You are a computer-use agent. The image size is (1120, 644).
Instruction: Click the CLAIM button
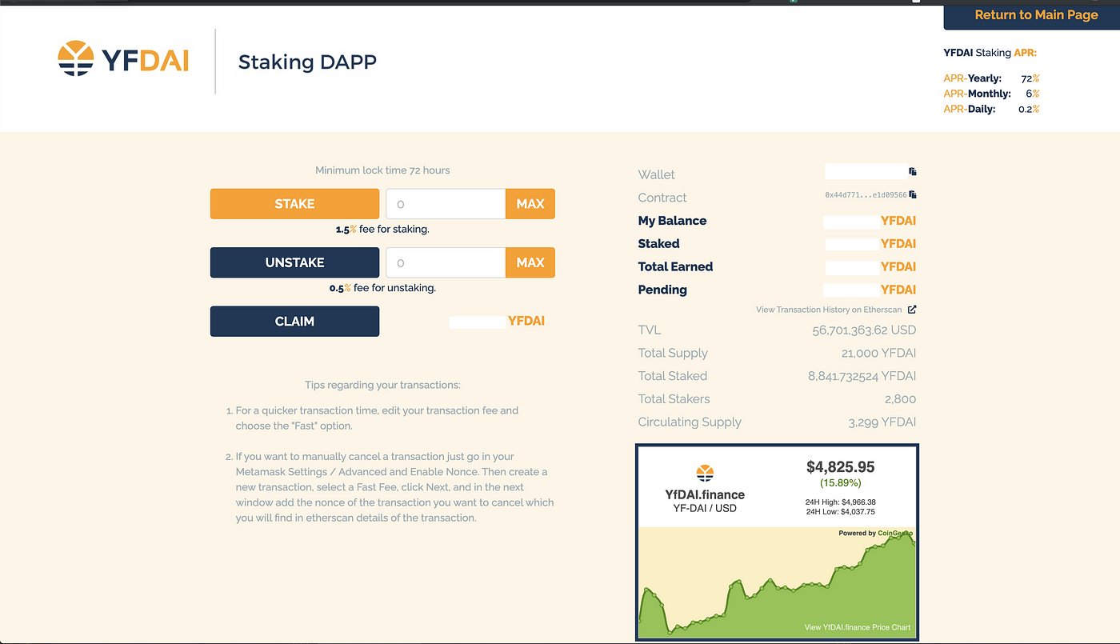(294, 322)
